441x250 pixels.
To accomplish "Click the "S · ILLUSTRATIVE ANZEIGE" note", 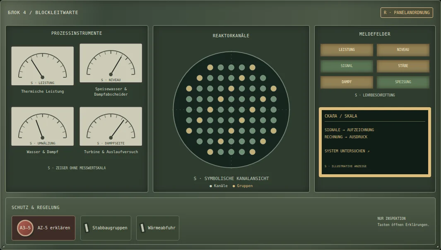I will tap(346, 166).
